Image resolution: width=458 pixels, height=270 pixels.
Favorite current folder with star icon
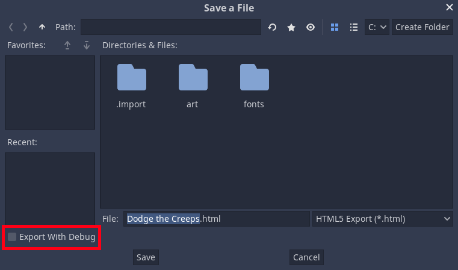(x=291, y=27)
